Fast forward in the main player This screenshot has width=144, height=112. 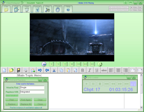pos(92,64)
